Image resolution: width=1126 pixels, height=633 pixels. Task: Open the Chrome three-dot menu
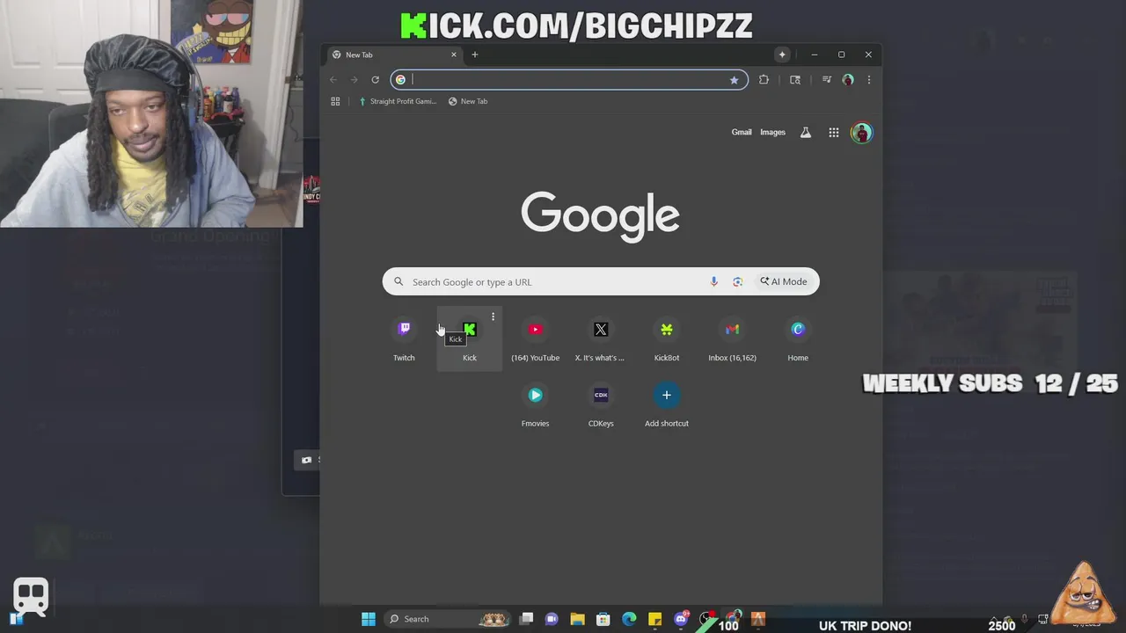[x=869, y=79]
